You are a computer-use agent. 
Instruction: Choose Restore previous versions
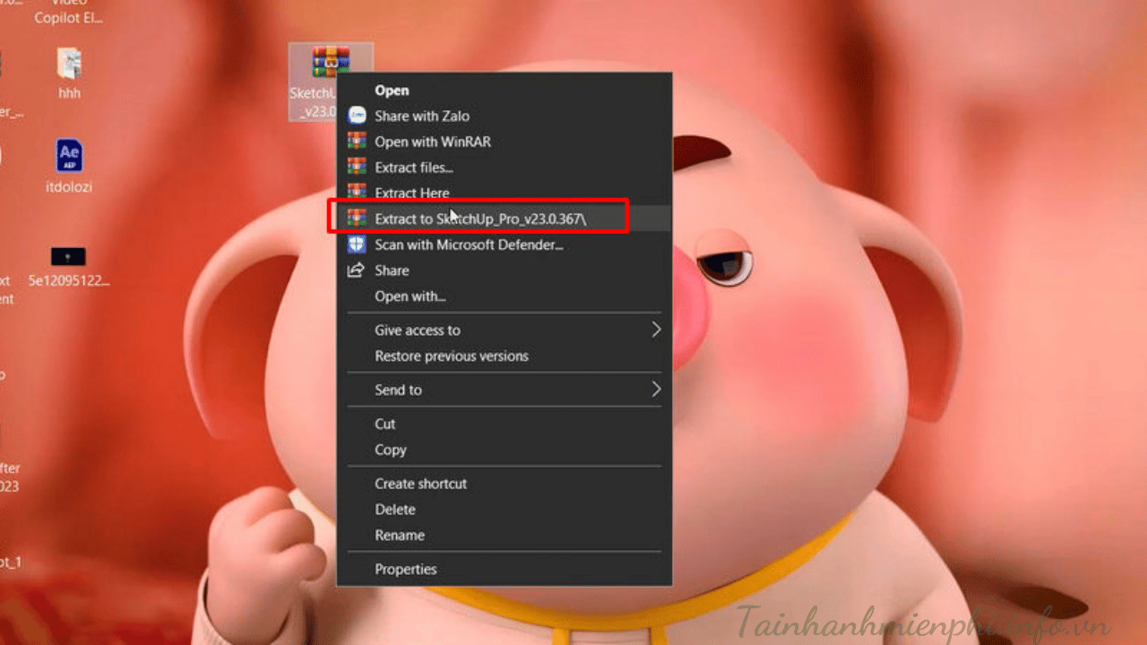pyautogui.click(x=451, y=357)
